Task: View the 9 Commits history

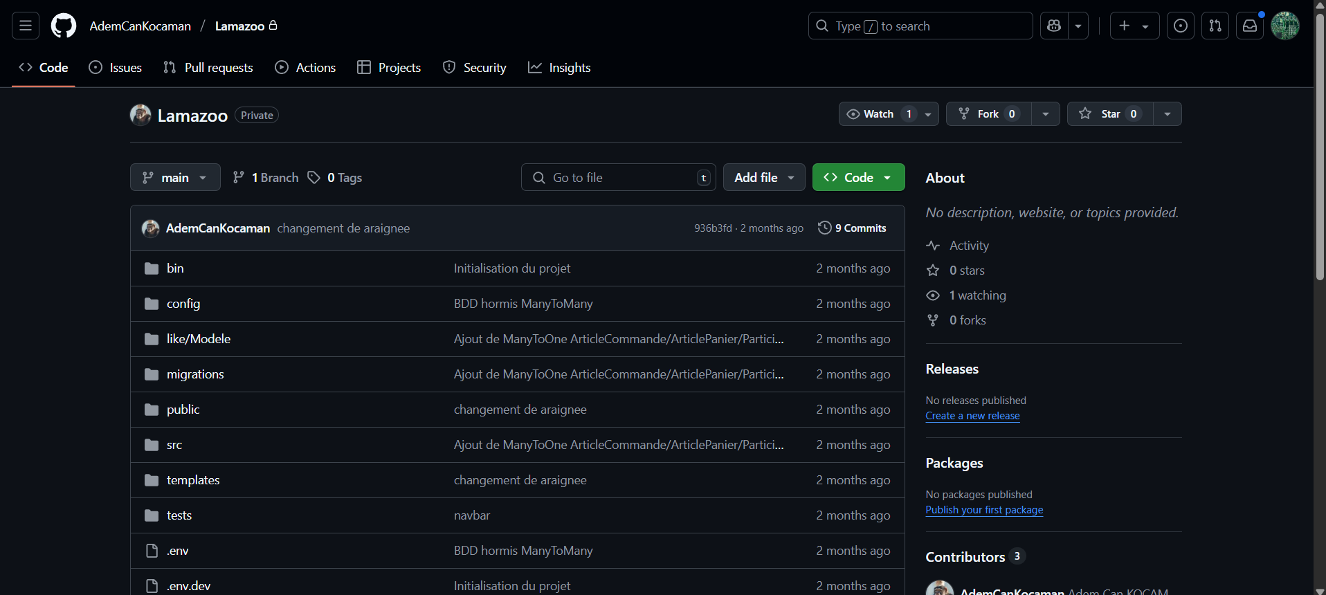Action: click(852, 228)
